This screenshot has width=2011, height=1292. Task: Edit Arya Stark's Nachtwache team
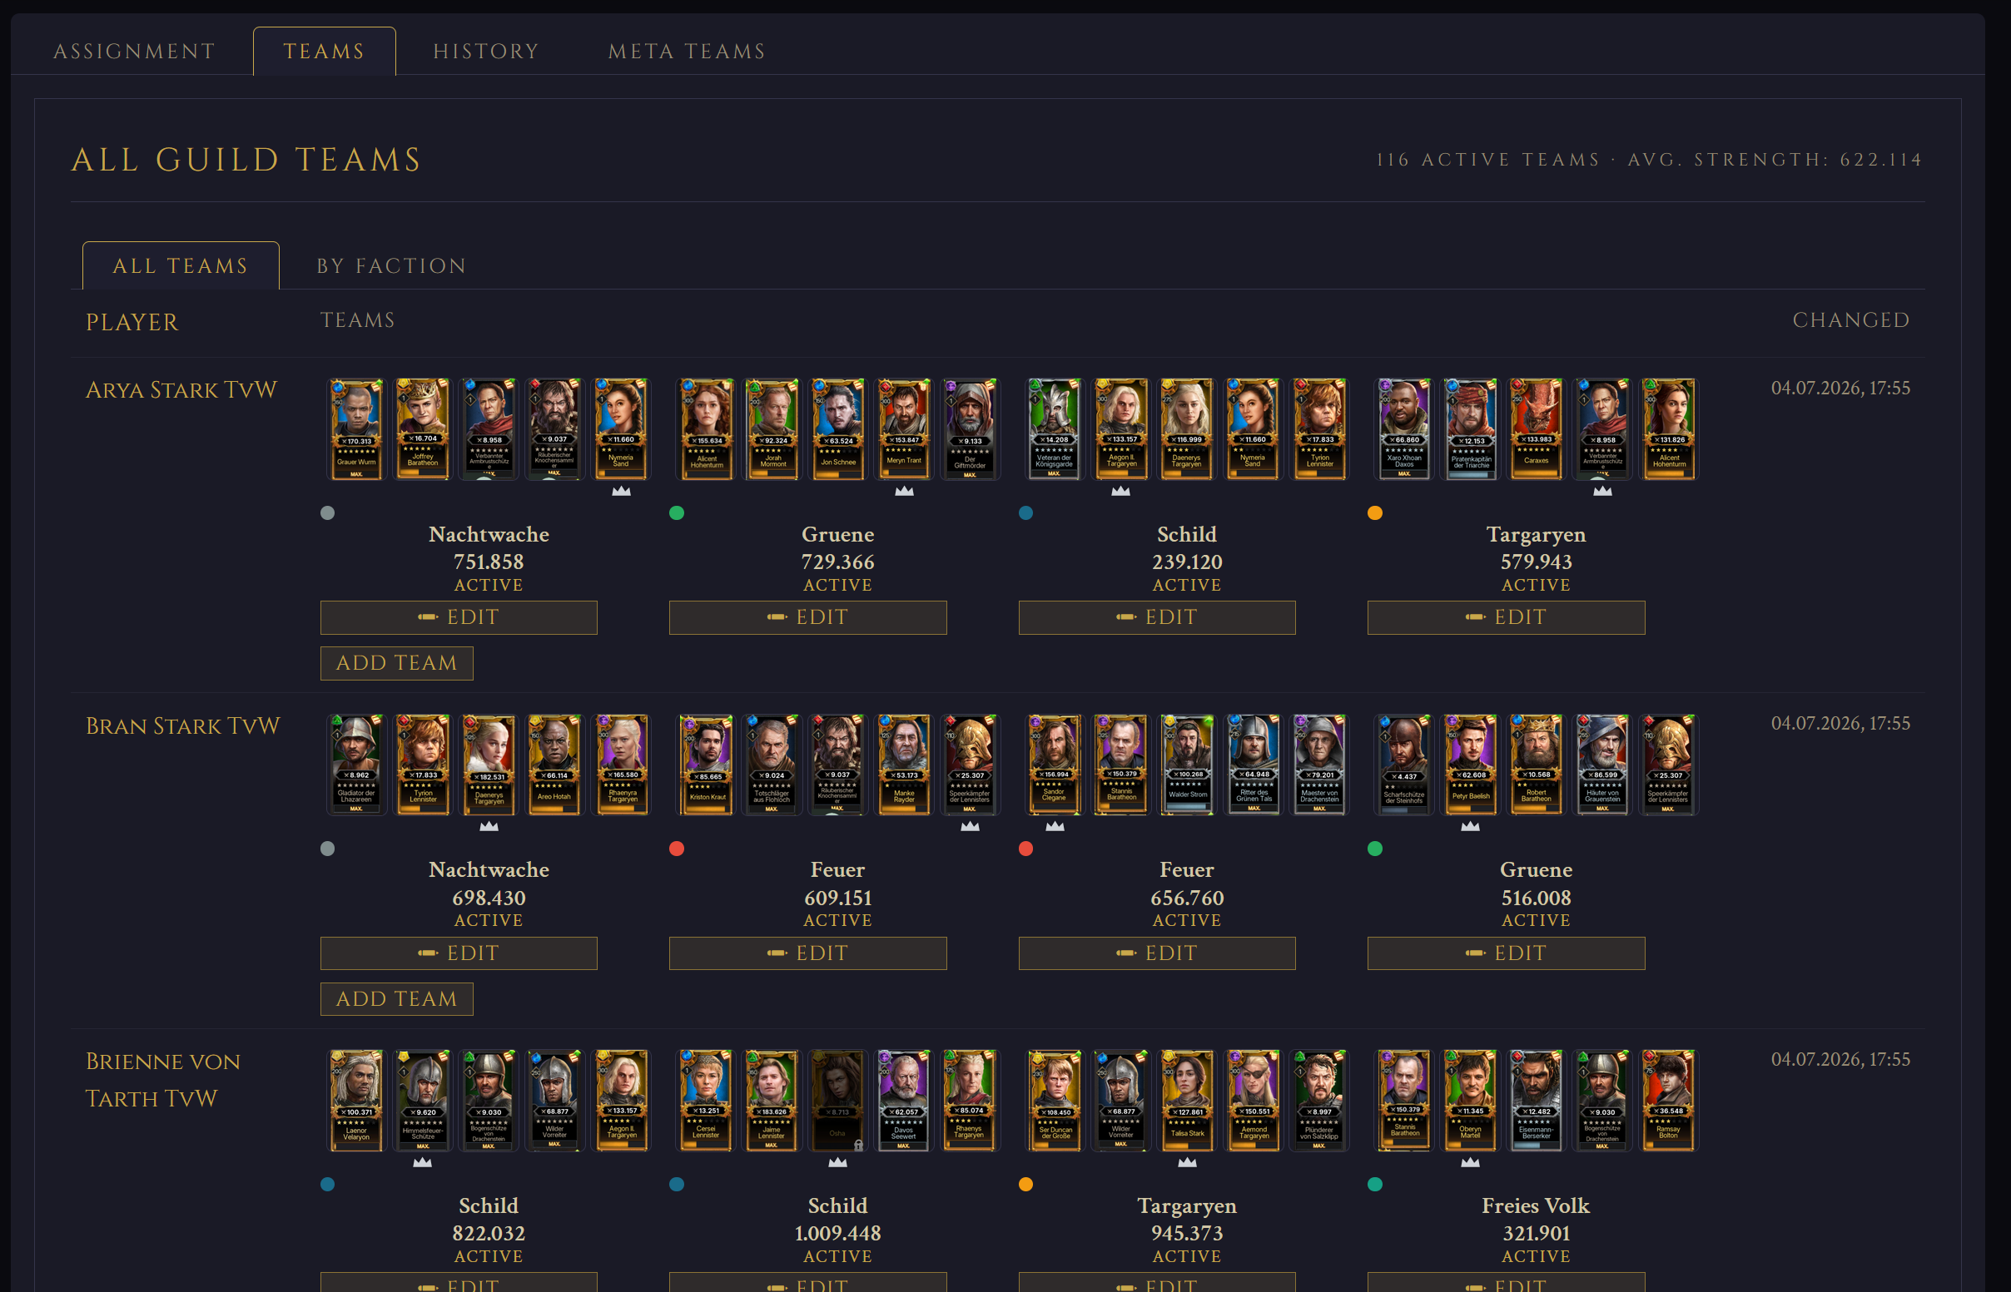tap(459, 616)
